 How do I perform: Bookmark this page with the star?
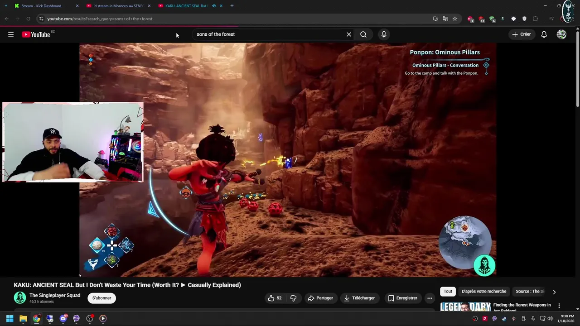[x=455, y=19]
